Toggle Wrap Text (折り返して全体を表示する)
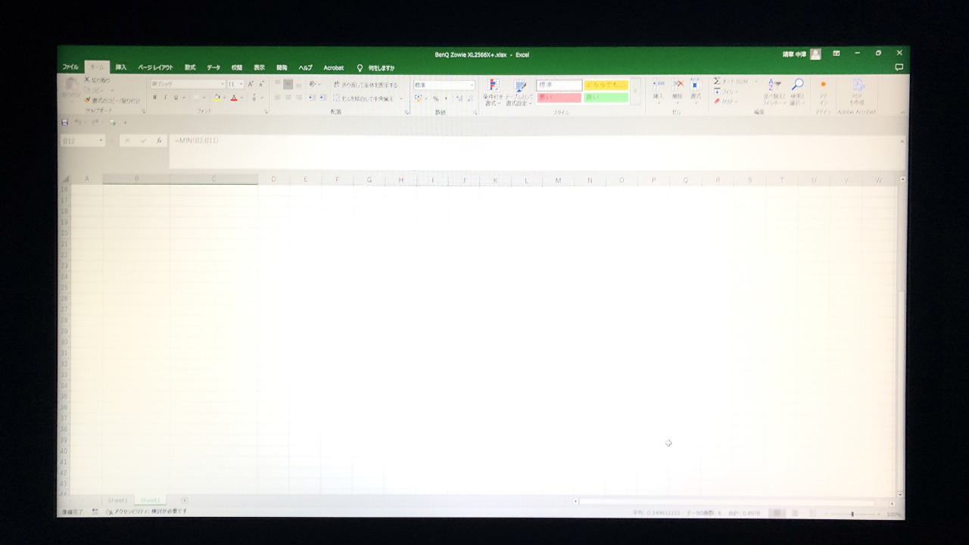The height and width of the screenshot is (545, 969). coord(366,85)
